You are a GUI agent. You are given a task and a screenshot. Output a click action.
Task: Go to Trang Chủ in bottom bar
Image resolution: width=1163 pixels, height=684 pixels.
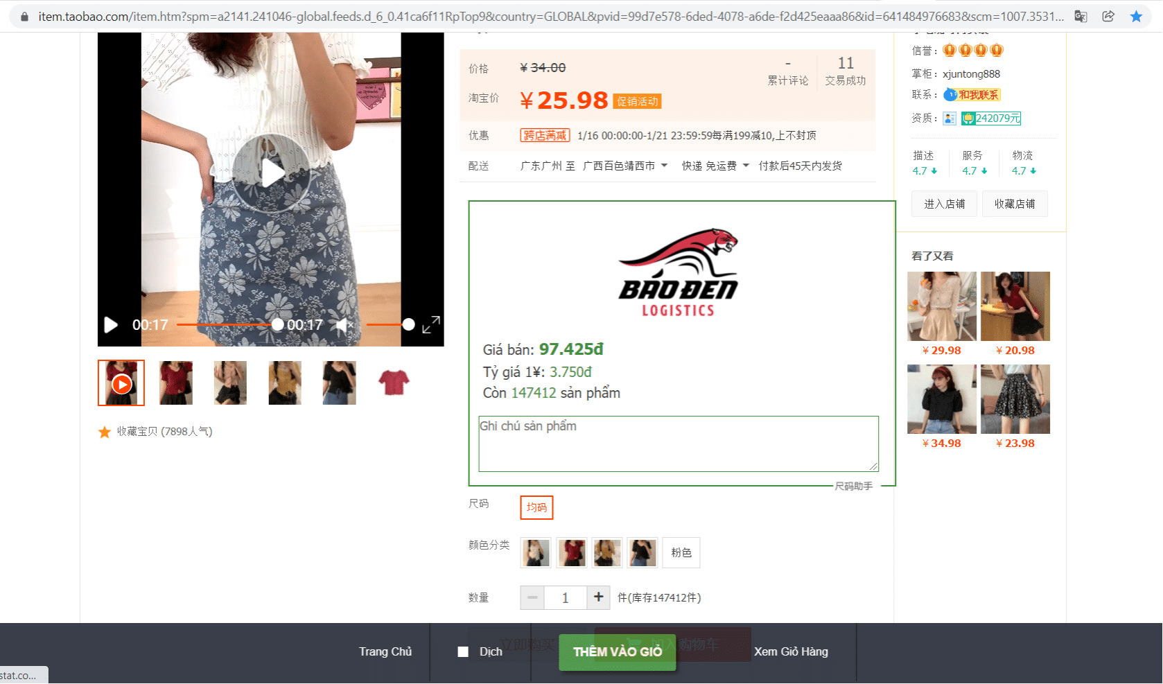click(x=385, y=651)
